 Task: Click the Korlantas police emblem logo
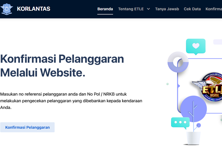click(7, 9)
